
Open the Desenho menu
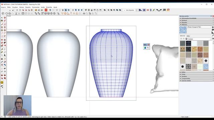pyautogui.click(x=28, y=7)
